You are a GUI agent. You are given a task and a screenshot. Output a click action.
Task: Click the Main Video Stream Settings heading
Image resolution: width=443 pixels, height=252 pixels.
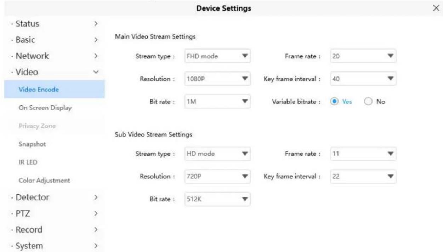pyautogui.click(x=155, y=36)
